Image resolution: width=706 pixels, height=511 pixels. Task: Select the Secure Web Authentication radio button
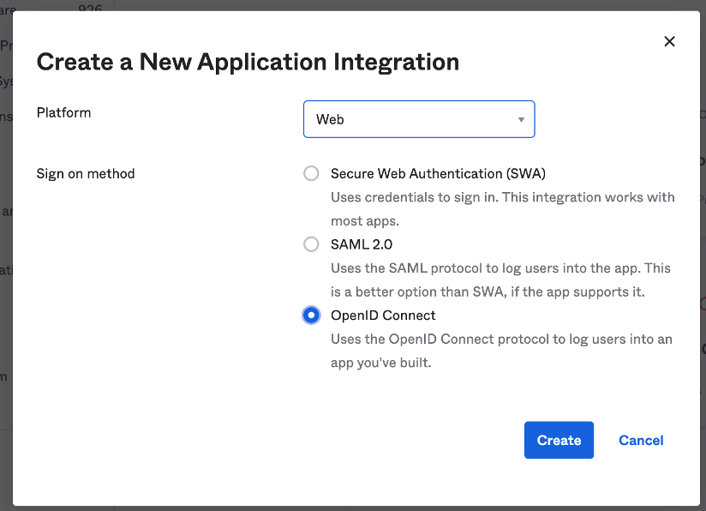coord(311,173)
